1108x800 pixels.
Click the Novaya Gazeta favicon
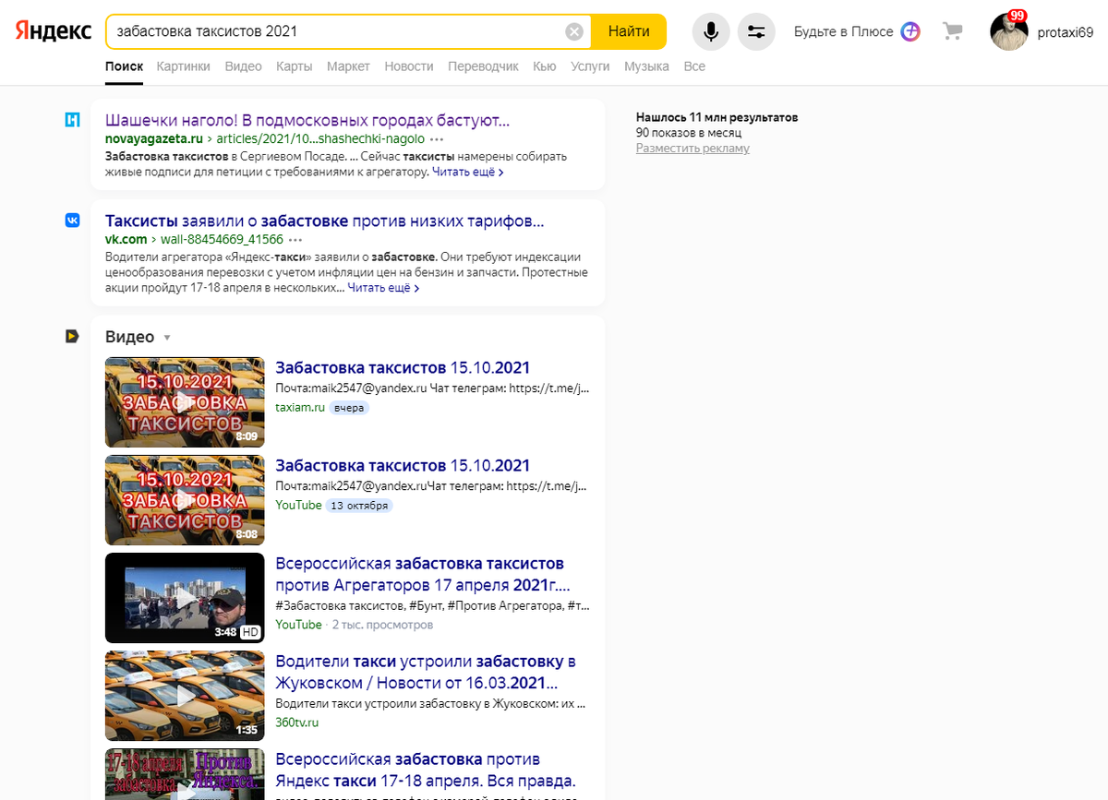[x=72, y=120]
